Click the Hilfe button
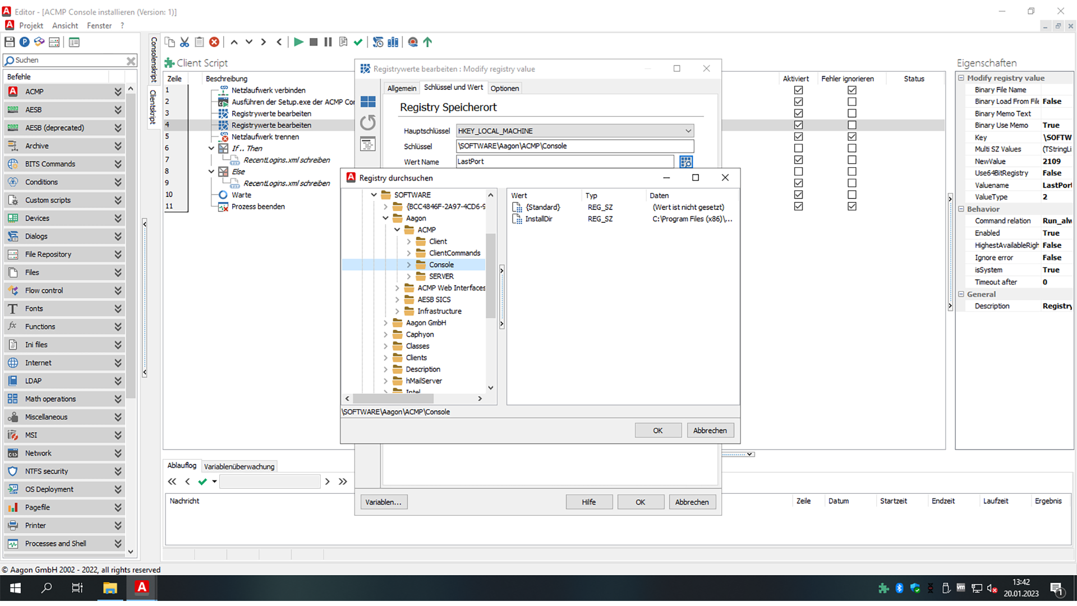1077x606 pixels. click(x=588, y=502)
